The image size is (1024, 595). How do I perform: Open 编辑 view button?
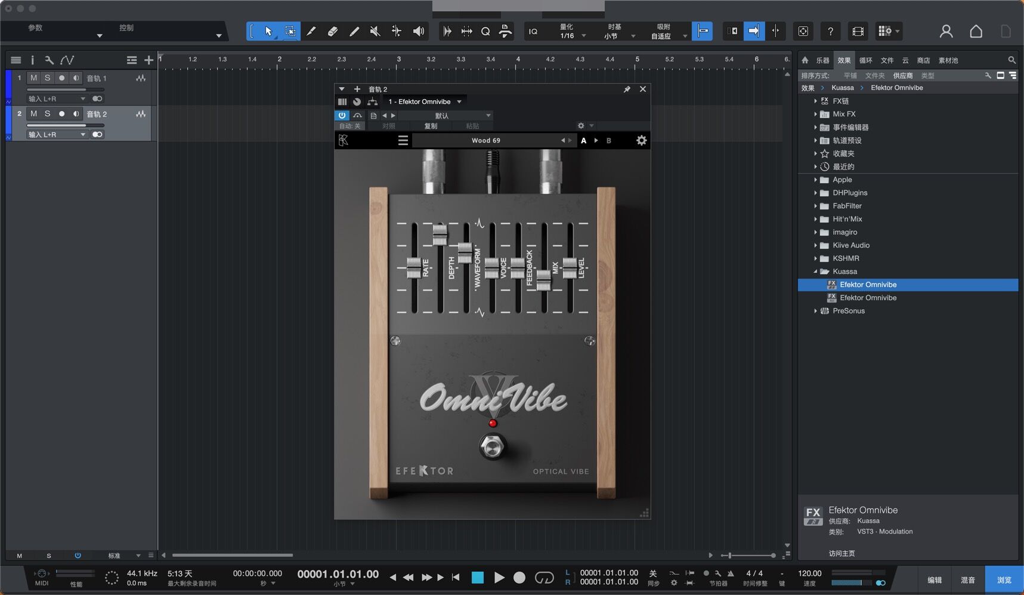[x=934, y=580]
